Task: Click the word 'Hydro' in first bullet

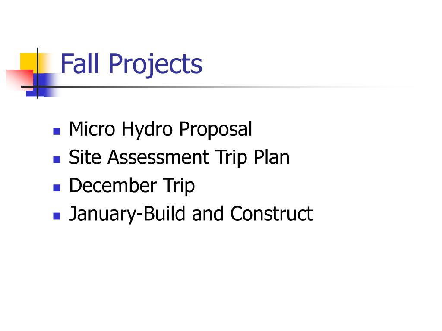Action: click(147, 129)
